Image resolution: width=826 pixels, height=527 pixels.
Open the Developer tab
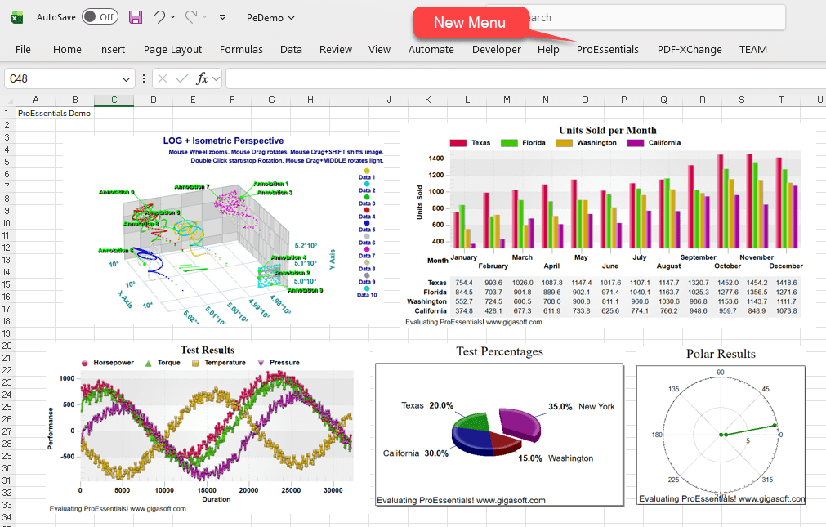coord(496,50)
